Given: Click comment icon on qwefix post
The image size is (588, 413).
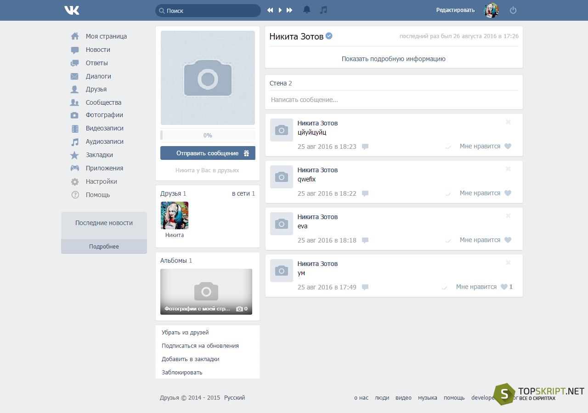Looking at the screenshot, I should click(365, 194).
